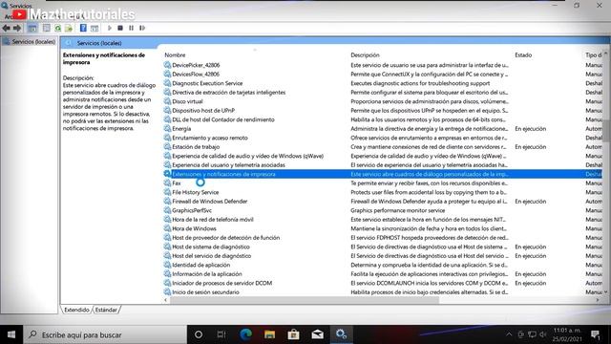611x344 pixels.
Task: Open the Properties toolbar icon
Action: point(47,28)
